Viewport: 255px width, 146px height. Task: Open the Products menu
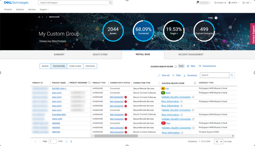coord(8,9)
